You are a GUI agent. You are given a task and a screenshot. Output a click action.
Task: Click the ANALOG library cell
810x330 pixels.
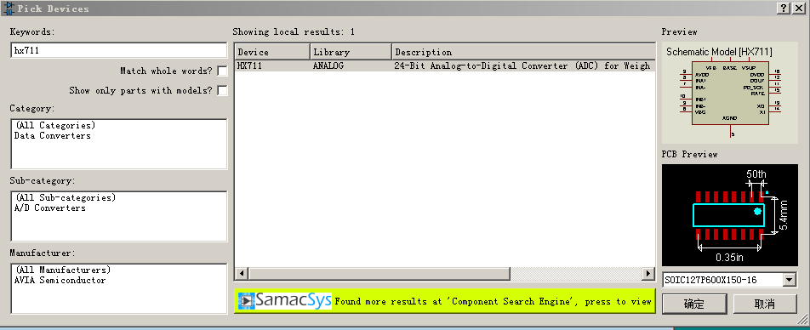point(328,66)
